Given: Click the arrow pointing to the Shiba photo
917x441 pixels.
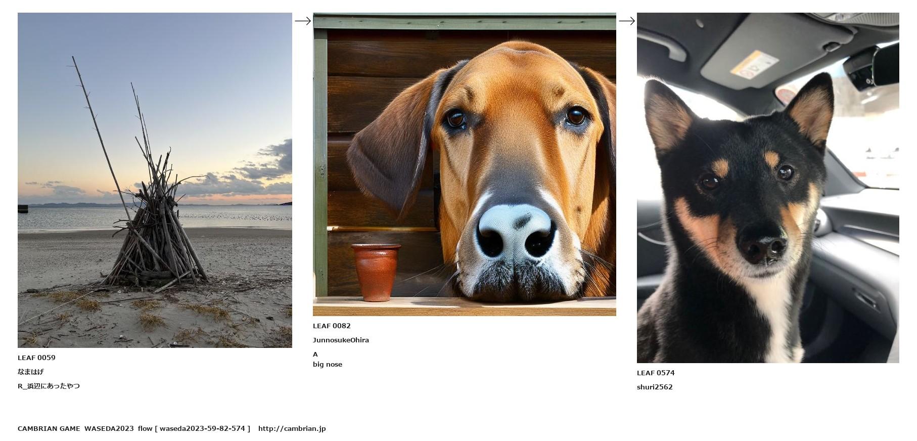Looking at the screenshot, I should pyautogui.click(x=627, y=21).
